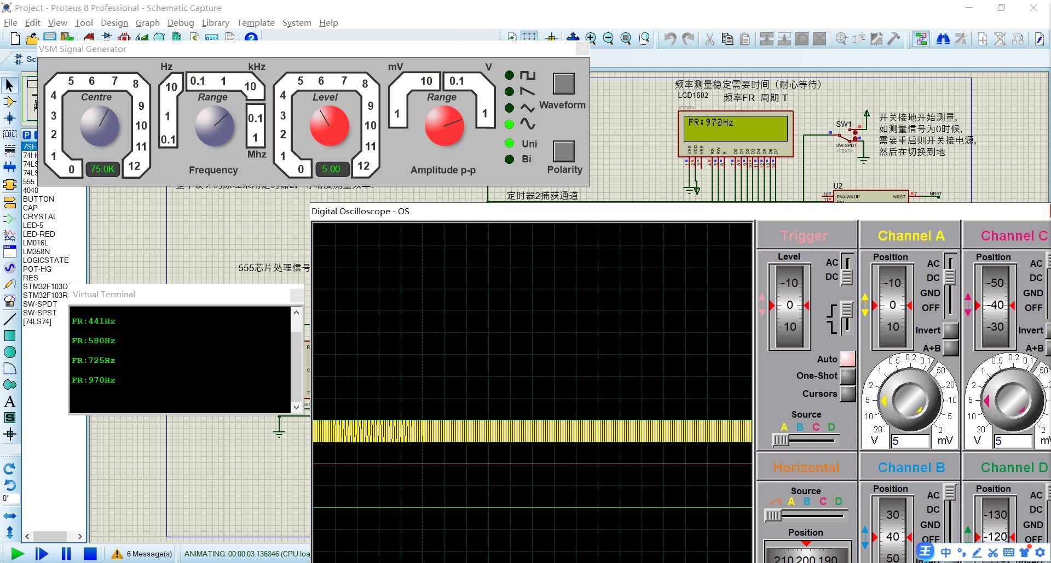1051x563 pixels.
Task: Open the Virtual Instruments Mode tool
Action: click(9, 301)
